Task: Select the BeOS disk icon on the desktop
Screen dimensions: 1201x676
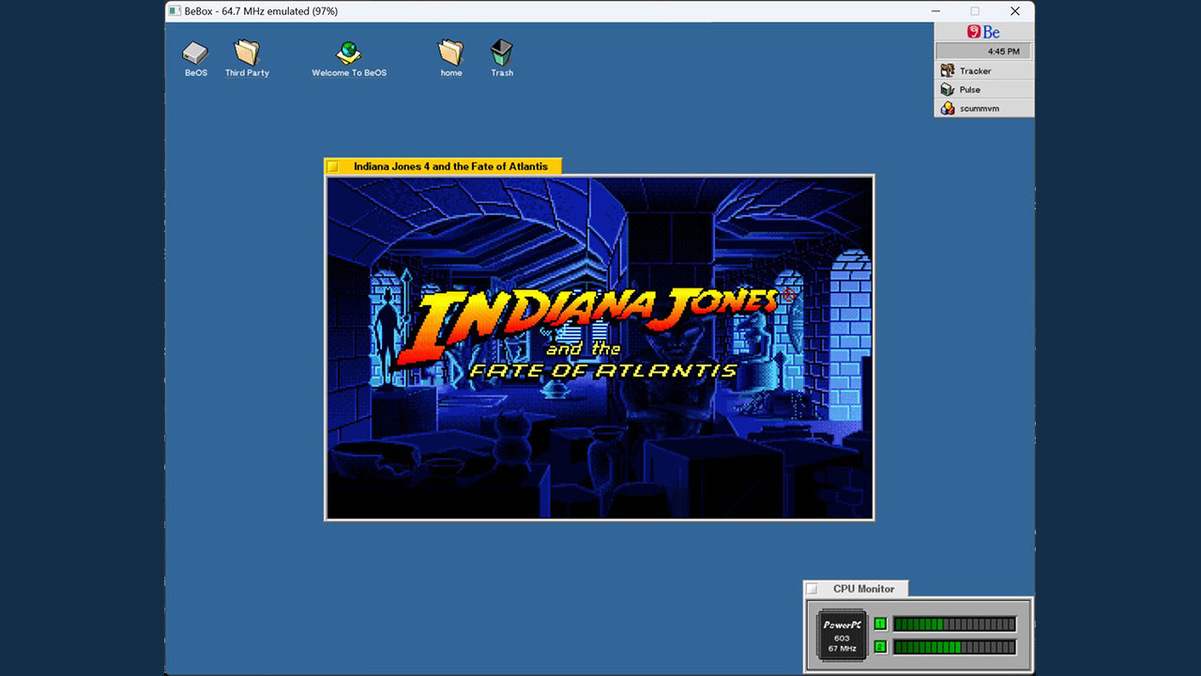Action: [195, 53]
